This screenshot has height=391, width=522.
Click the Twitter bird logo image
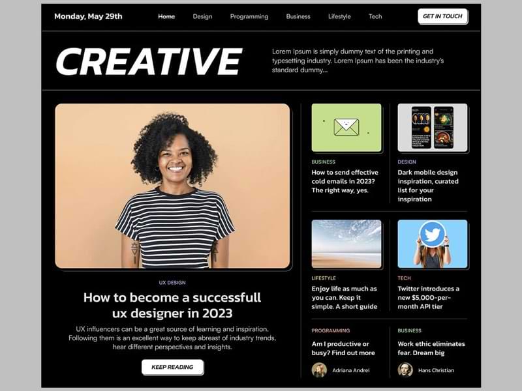(x=433, y=234)
